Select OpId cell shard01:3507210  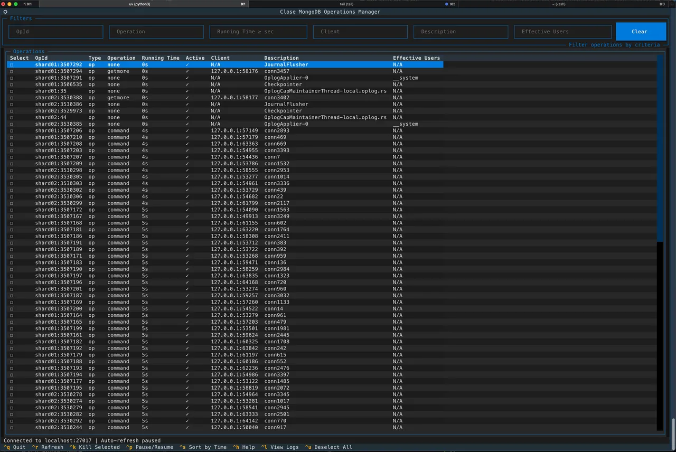click(x=59, y=137)
